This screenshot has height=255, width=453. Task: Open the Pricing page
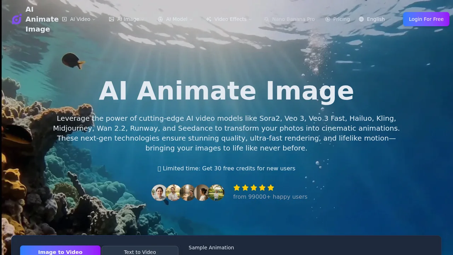[341, 19]
